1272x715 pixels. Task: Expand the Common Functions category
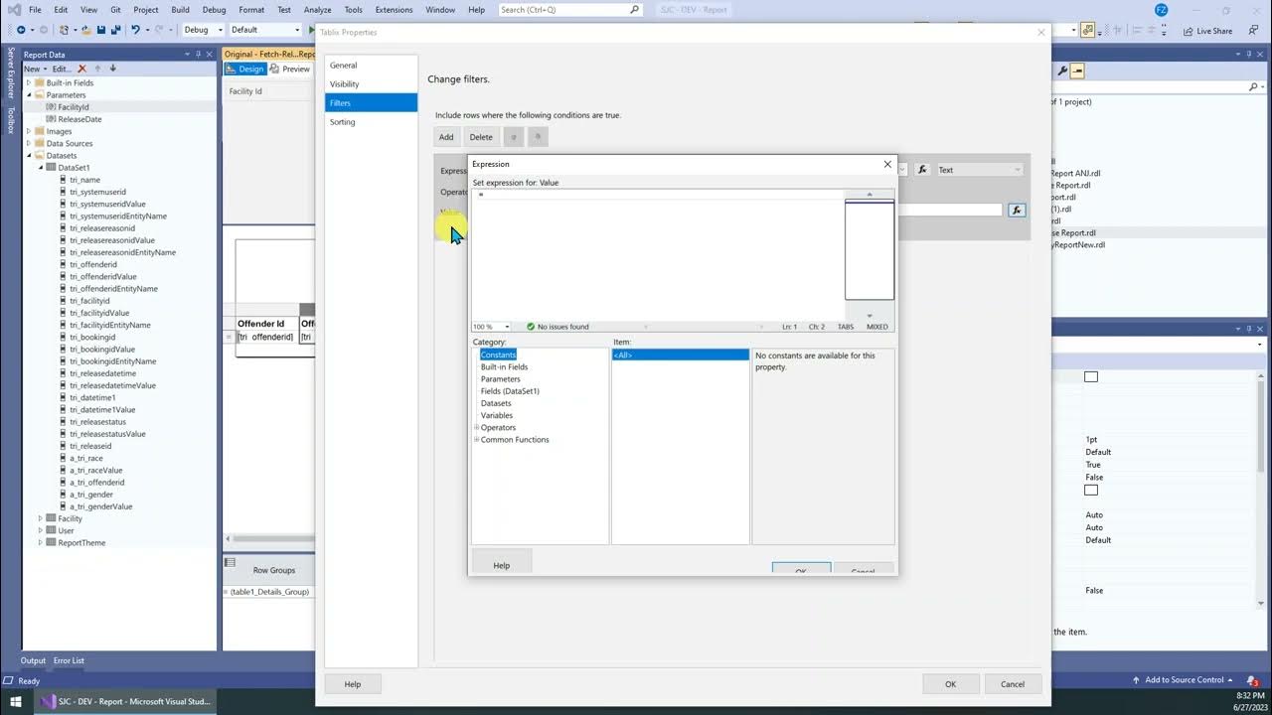coord(477,439)
